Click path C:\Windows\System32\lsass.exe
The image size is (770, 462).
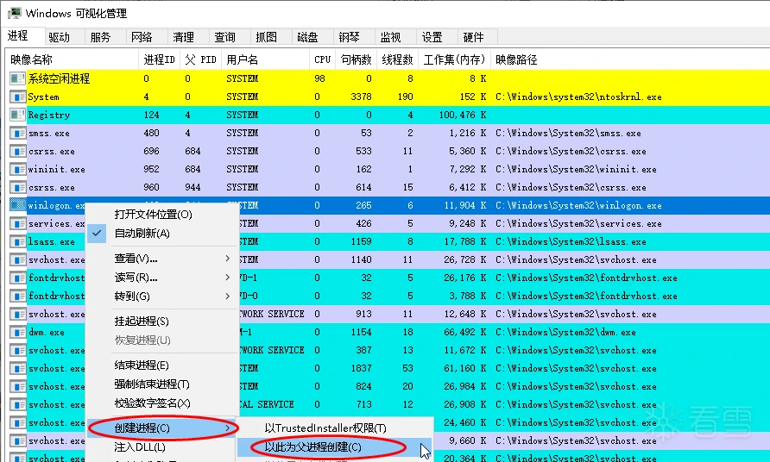click(x=571, y=242)
